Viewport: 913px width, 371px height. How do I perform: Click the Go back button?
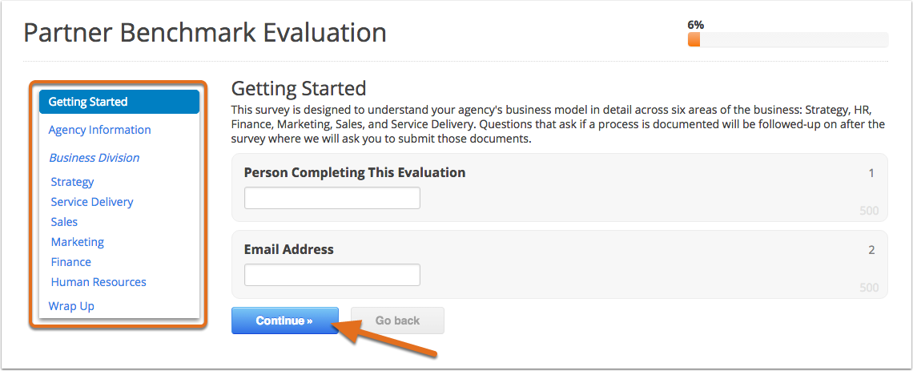(x=398, y=321)
